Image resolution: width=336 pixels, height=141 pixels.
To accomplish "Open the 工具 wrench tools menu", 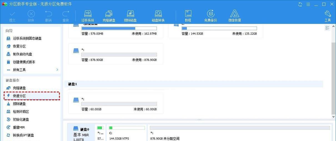I will (328, 16).
